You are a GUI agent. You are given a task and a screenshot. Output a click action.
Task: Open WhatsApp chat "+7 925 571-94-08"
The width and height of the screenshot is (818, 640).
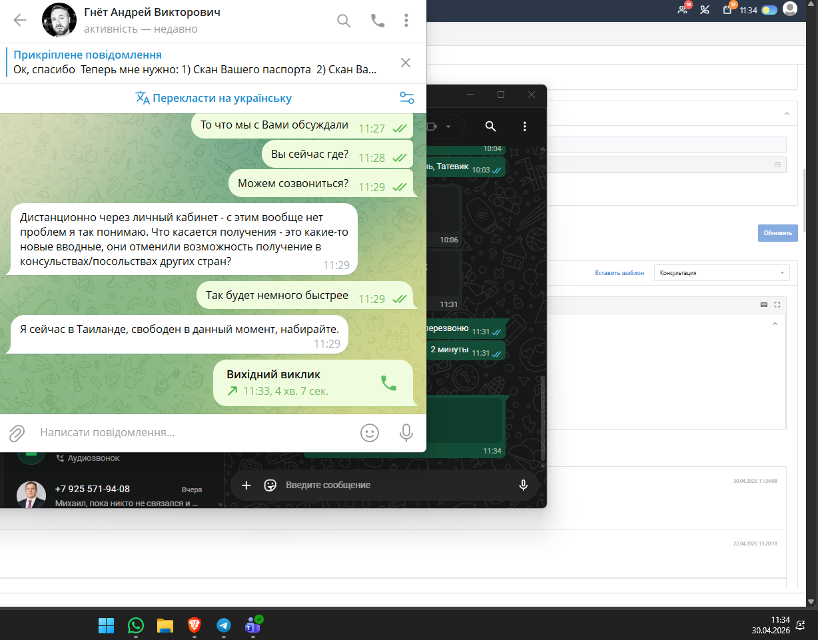(x=112, y=495)
